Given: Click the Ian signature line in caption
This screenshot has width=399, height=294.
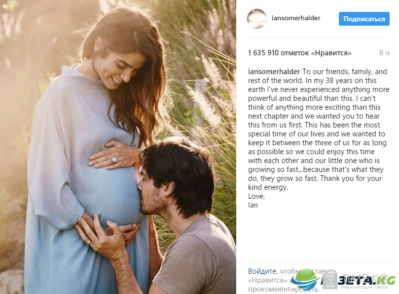Looking at the screenshot, I should pos(253,205).
